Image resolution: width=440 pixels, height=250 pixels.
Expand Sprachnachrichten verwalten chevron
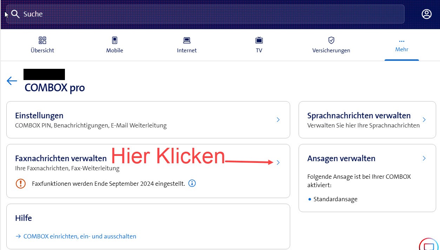tap(424, 120)
